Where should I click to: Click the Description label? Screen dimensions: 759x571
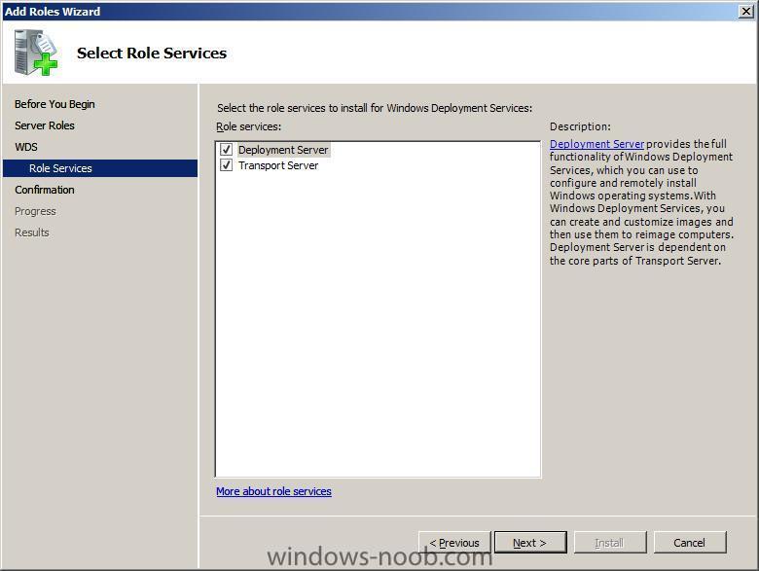pos(580,126)
